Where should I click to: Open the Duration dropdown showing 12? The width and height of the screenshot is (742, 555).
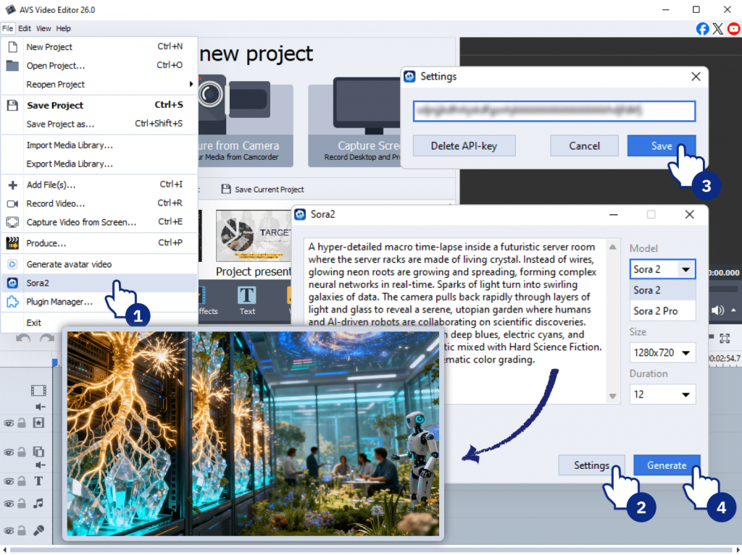[x=662, y=394]
